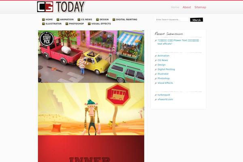This screenshot has width=243, height=162.
Task: Click the green icon beside ILLUSTRATOR menu
Action: [43, 24]
